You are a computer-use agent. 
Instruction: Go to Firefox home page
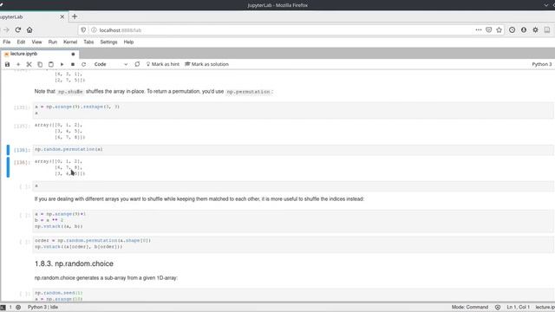[x=29, y=30]
